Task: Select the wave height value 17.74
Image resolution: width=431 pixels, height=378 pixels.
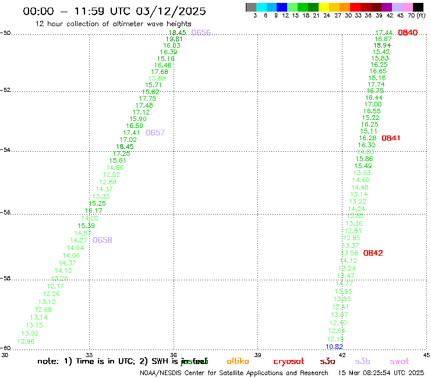Action: tap(376, 84)
